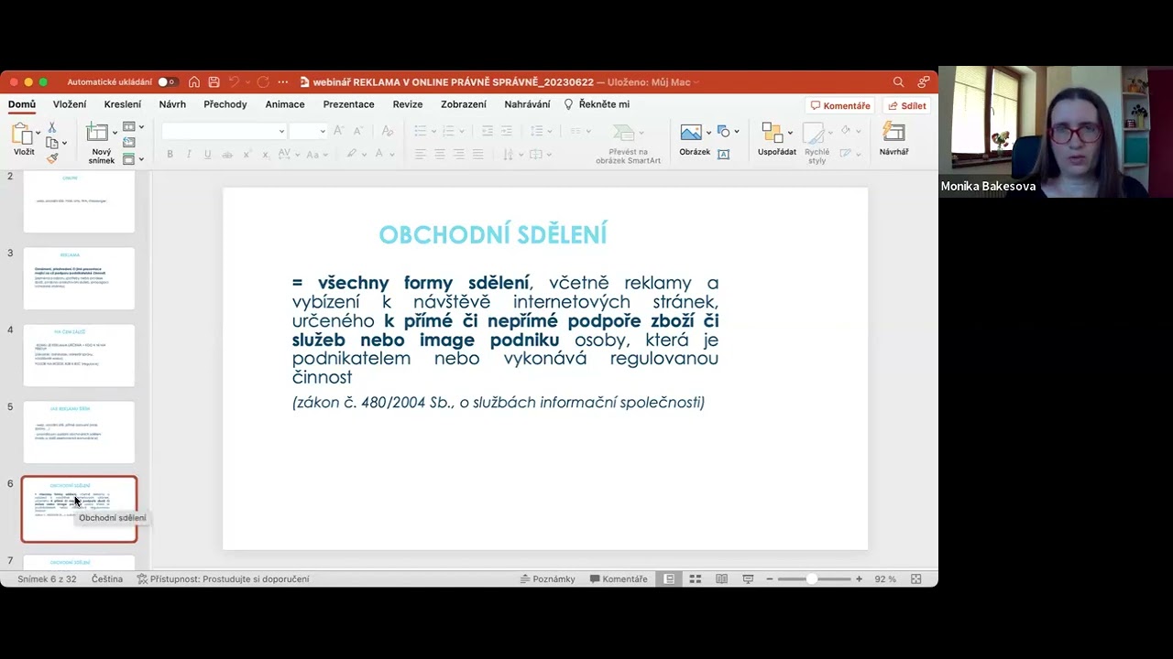Toggle strikethrough formatting
1173x659 pixels.
click(227, 154)
